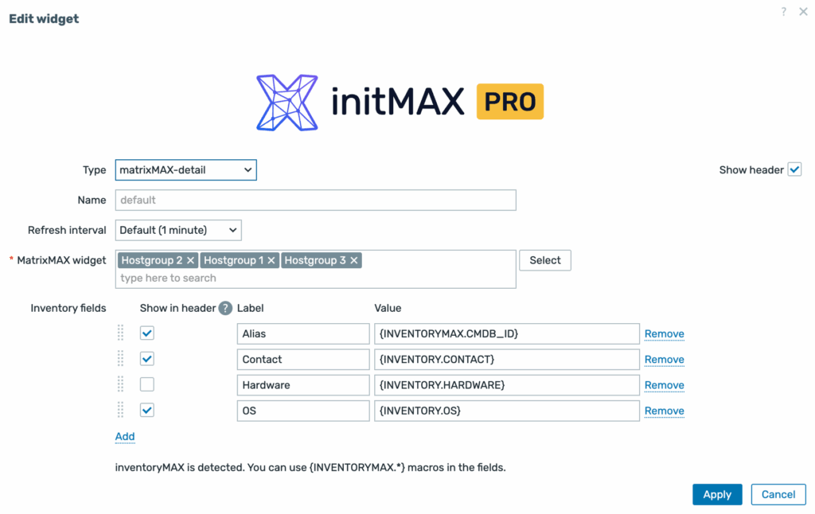This screenshot has height=514, width=815.
Task: Click the help question mark next to Show in header
Action: point(225,308)
